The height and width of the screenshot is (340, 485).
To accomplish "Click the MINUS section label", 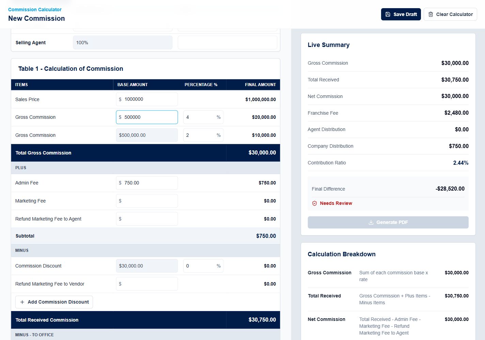I will coord(22,250).
